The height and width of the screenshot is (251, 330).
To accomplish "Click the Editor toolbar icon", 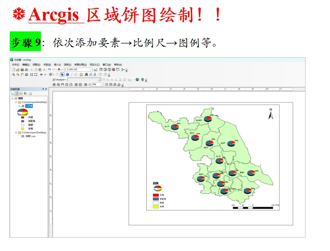I will [x=96, y=70].
